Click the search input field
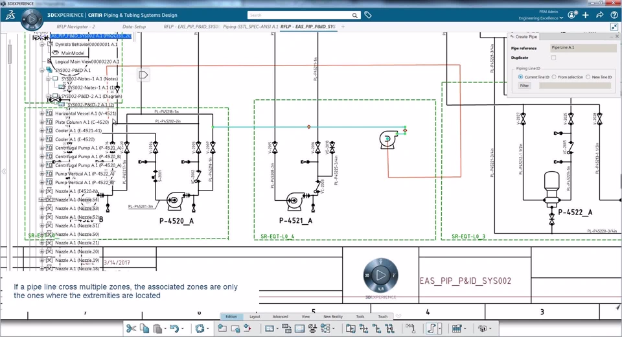Screen dimensions: 622x337 [300, 15]
